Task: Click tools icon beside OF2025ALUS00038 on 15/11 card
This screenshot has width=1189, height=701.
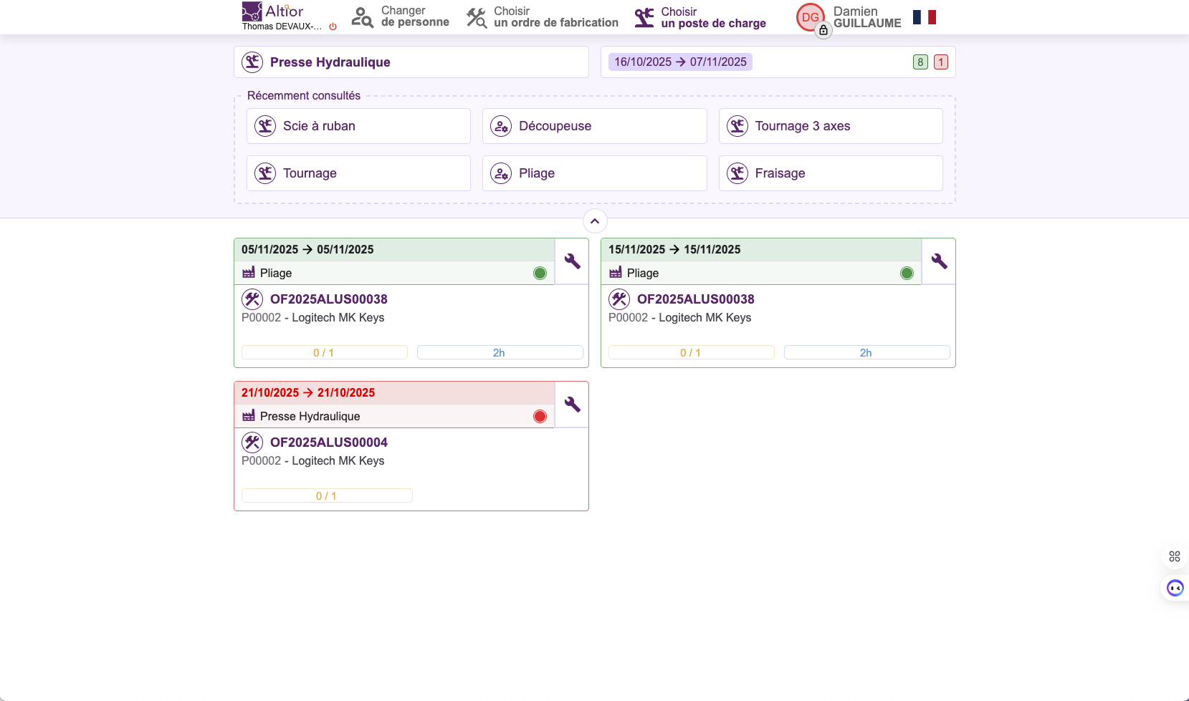Action: click(x=619, y=299)
